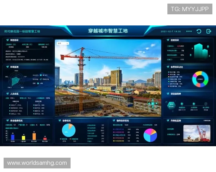Click the center button of the PTZ control

click(x=153, y=104)
